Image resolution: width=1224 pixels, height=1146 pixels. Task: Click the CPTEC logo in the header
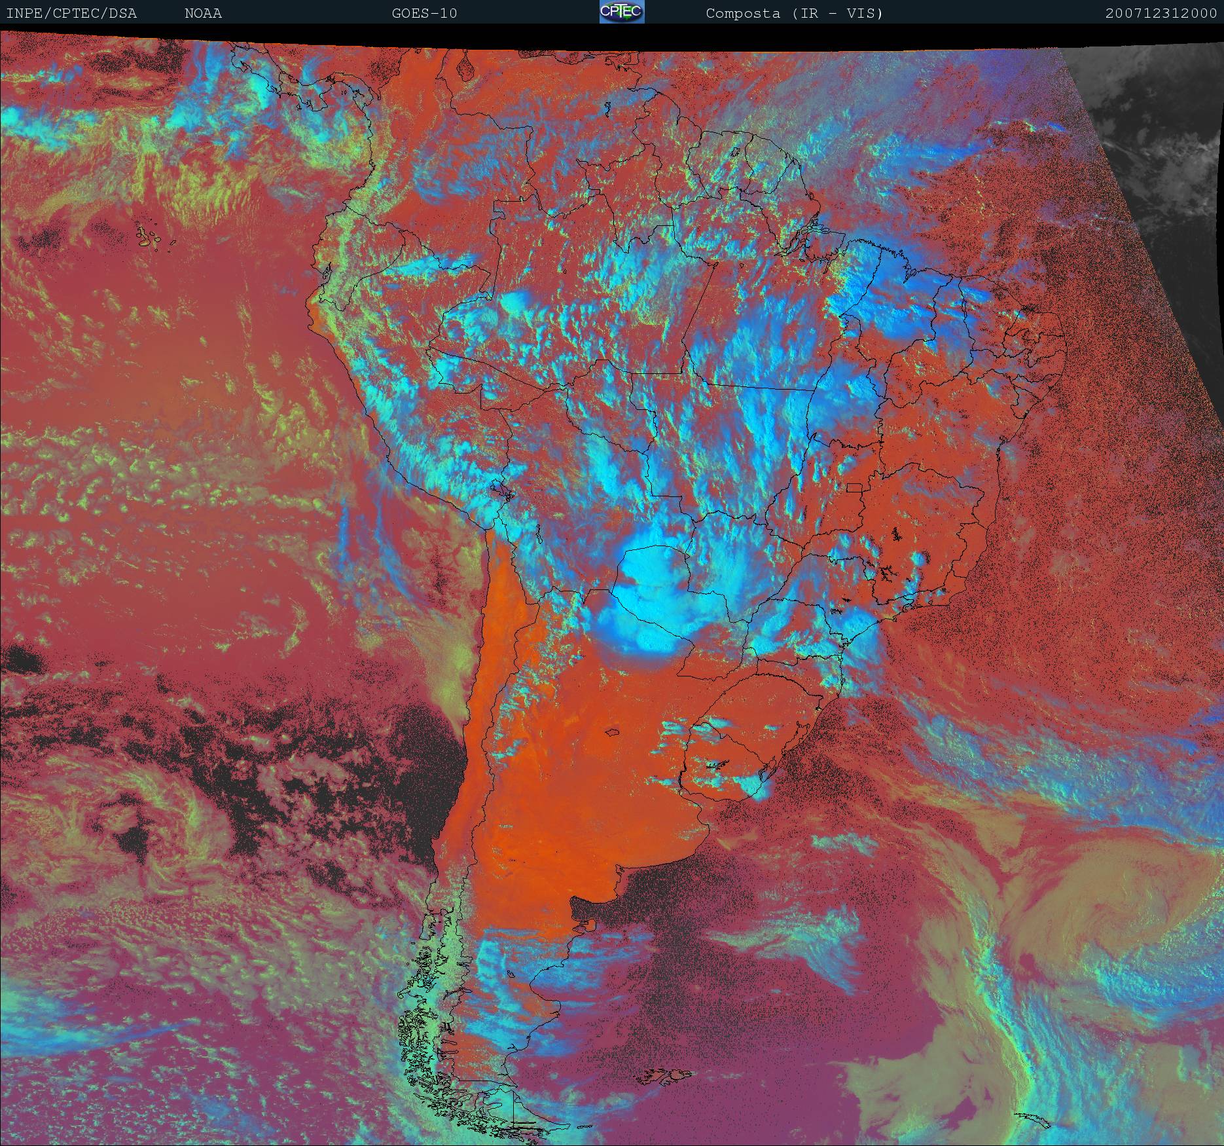[622, 12]
